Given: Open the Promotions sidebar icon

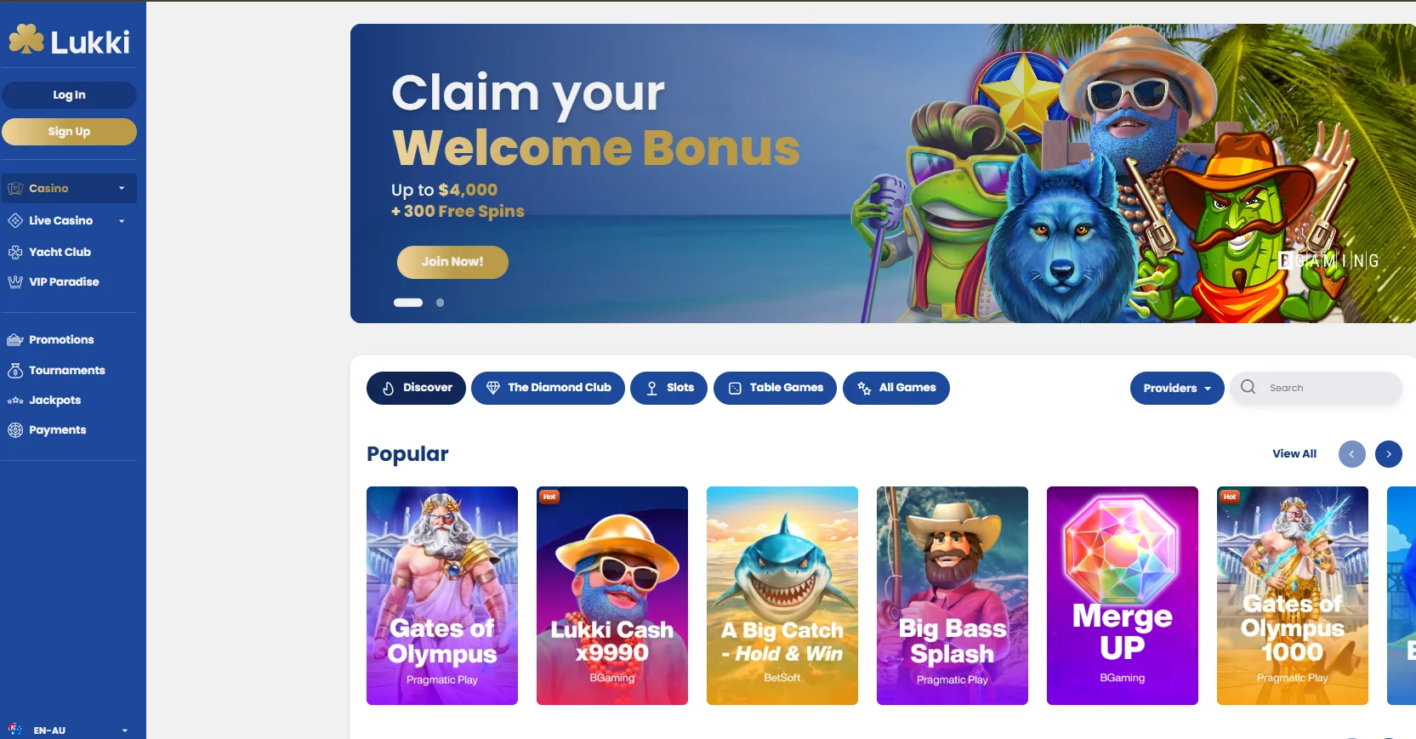Looking at the screenshot, I should [x=15, y=339].
